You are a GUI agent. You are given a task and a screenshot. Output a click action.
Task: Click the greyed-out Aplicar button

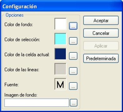[x=101, y=46]
